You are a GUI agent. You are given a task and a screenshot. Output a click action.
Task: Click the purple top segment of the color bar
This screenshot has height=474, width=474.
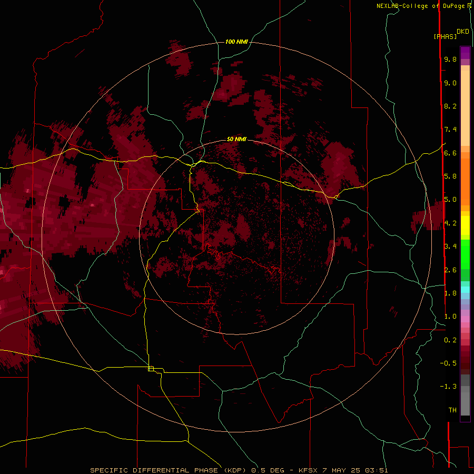click(x=465, y=53)
